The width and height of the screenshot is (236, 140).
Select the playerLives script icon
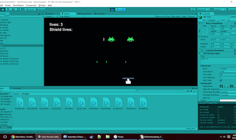tap(82, 102)
